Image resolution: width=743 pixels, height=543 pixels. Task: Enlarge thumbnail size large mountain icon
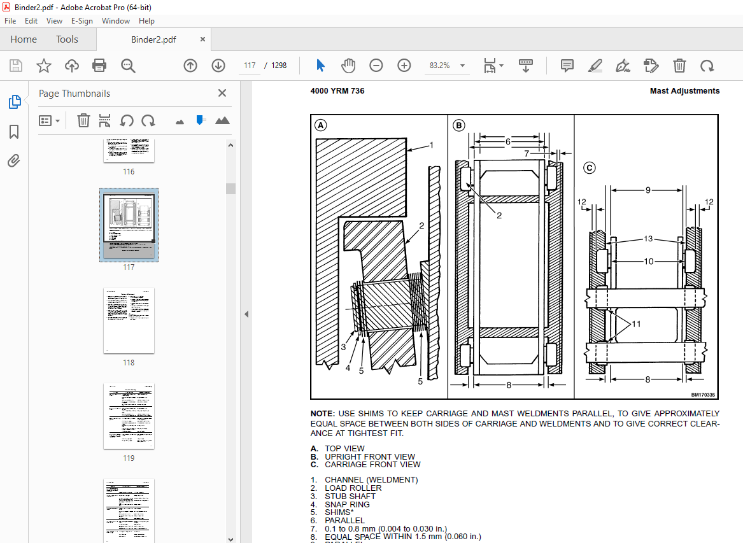222,121
